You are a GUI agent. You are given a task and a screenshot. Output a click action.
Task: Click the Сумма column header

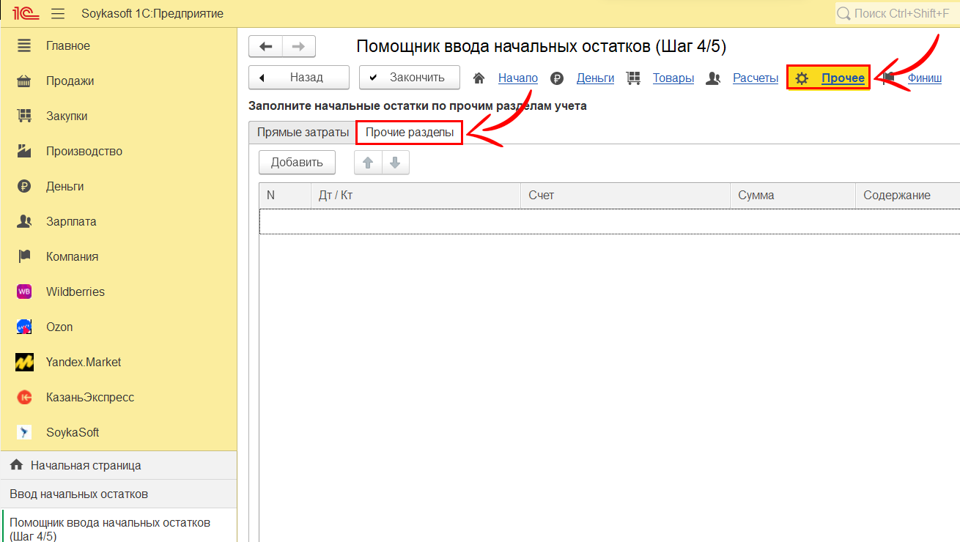pyautogui.click(x=793, y=195)
